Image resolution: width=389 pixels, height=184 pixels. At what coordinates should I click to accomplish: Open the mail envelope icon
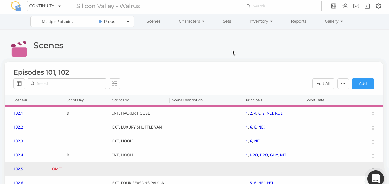pos(356,6)
